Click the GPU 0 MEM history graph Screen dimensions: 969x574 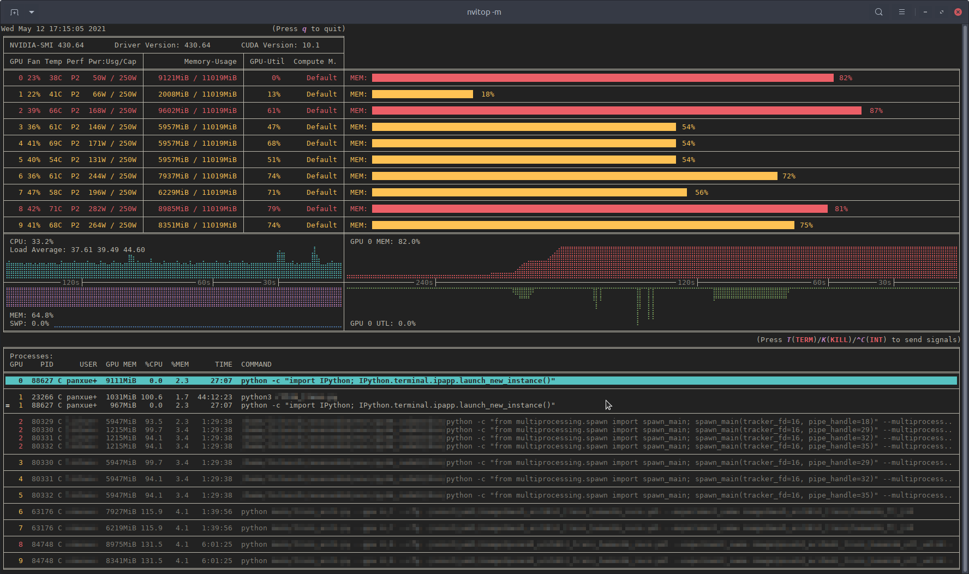click(651, 263)
